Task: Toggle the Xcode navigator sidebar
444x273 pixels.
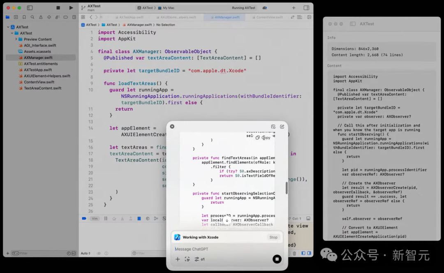Action: coord(30,8)
